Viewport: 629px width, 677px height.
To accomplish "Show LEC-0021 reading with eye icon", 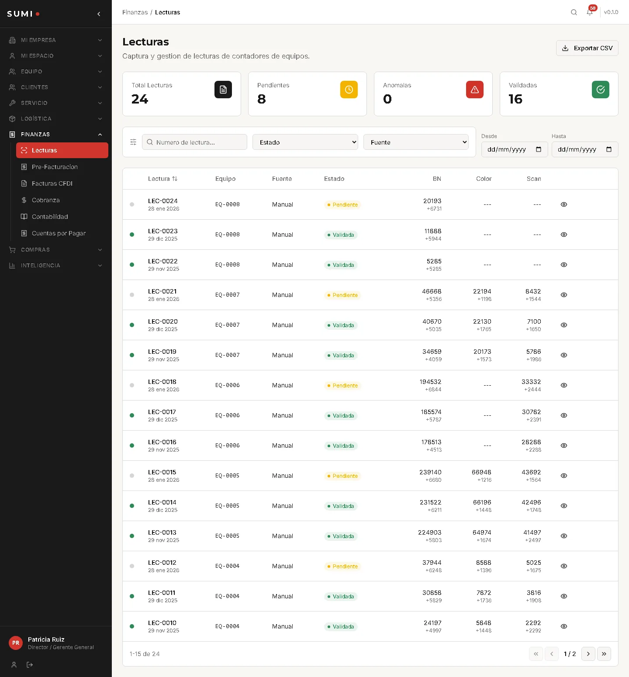I will (564, 295).
